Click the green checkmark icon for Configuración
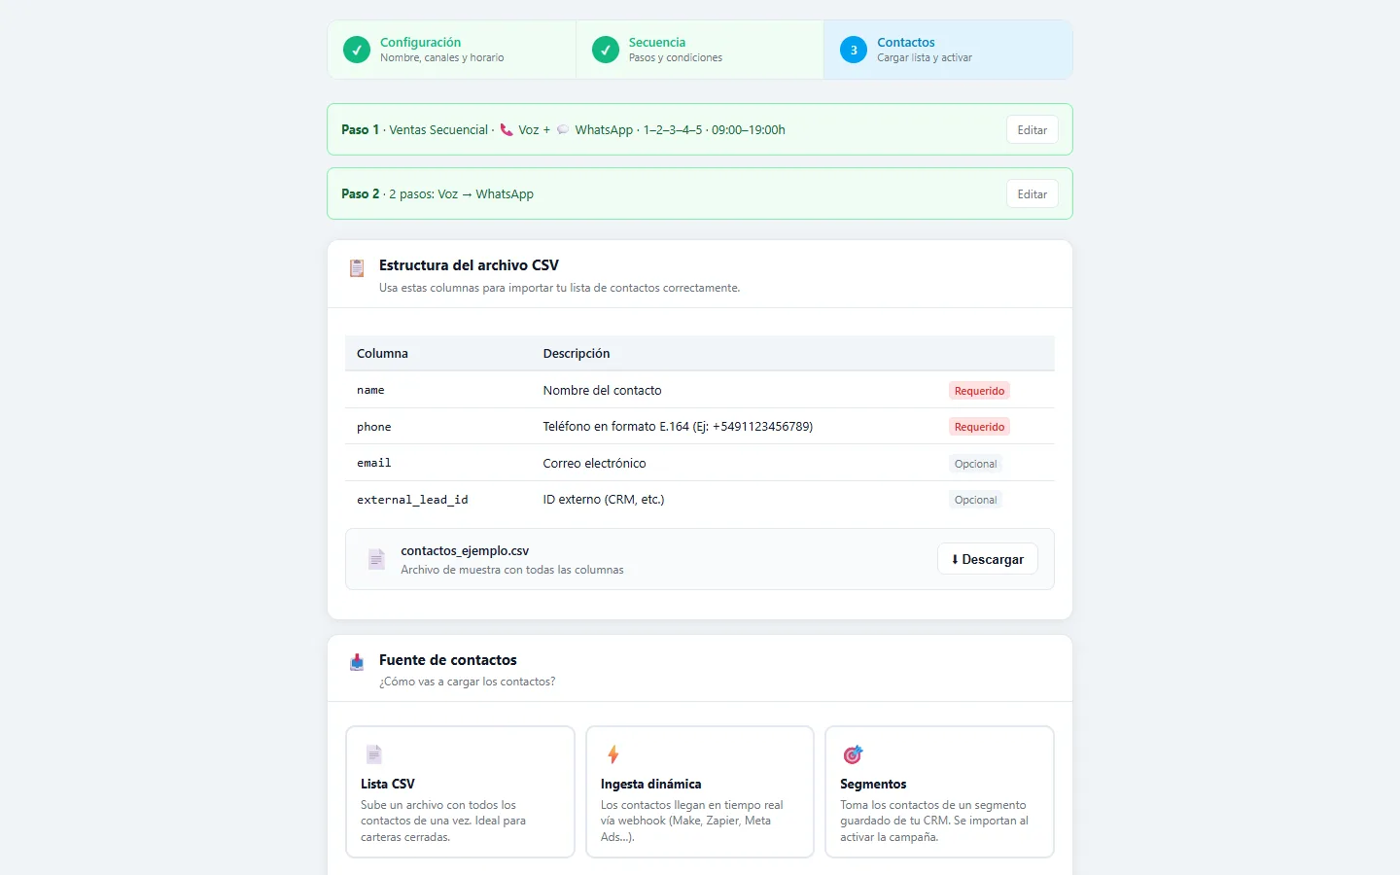 pos(357,50)
